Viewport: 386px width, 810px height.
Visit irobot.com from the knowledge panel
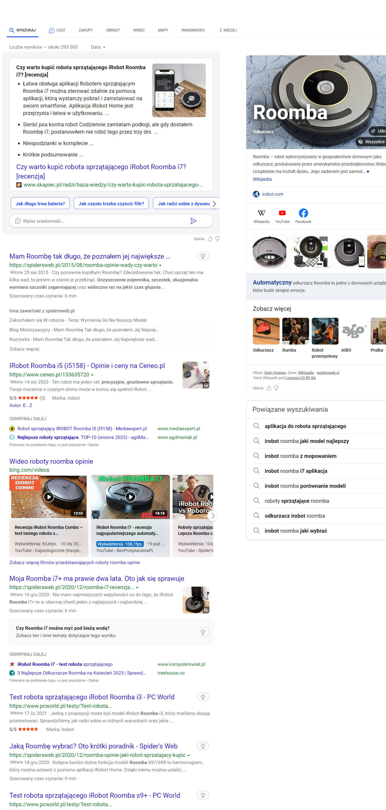coord(273,194)
